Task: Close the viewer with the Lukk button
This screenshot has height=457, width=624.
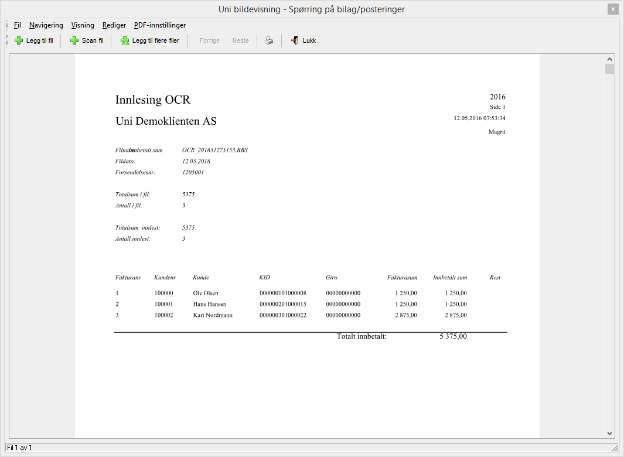Action: [304, 40]
